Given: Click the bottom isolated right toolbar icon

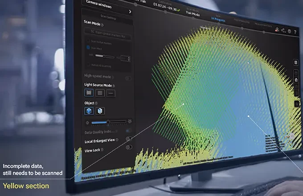Looking at the screenshot, I should pyautogui.click(x=297, y=104).
